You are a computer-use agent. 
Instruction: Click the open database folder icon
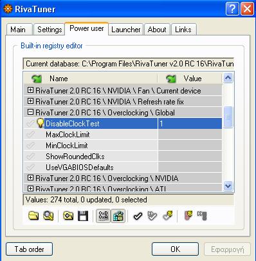(x=33, y=216)
